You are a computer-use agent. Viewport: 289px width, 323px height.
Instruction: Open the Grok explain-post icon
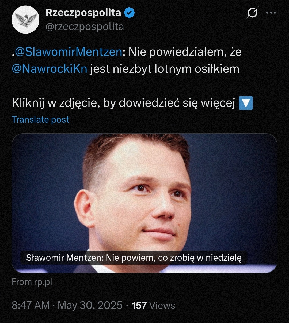[x=252, y=13]
